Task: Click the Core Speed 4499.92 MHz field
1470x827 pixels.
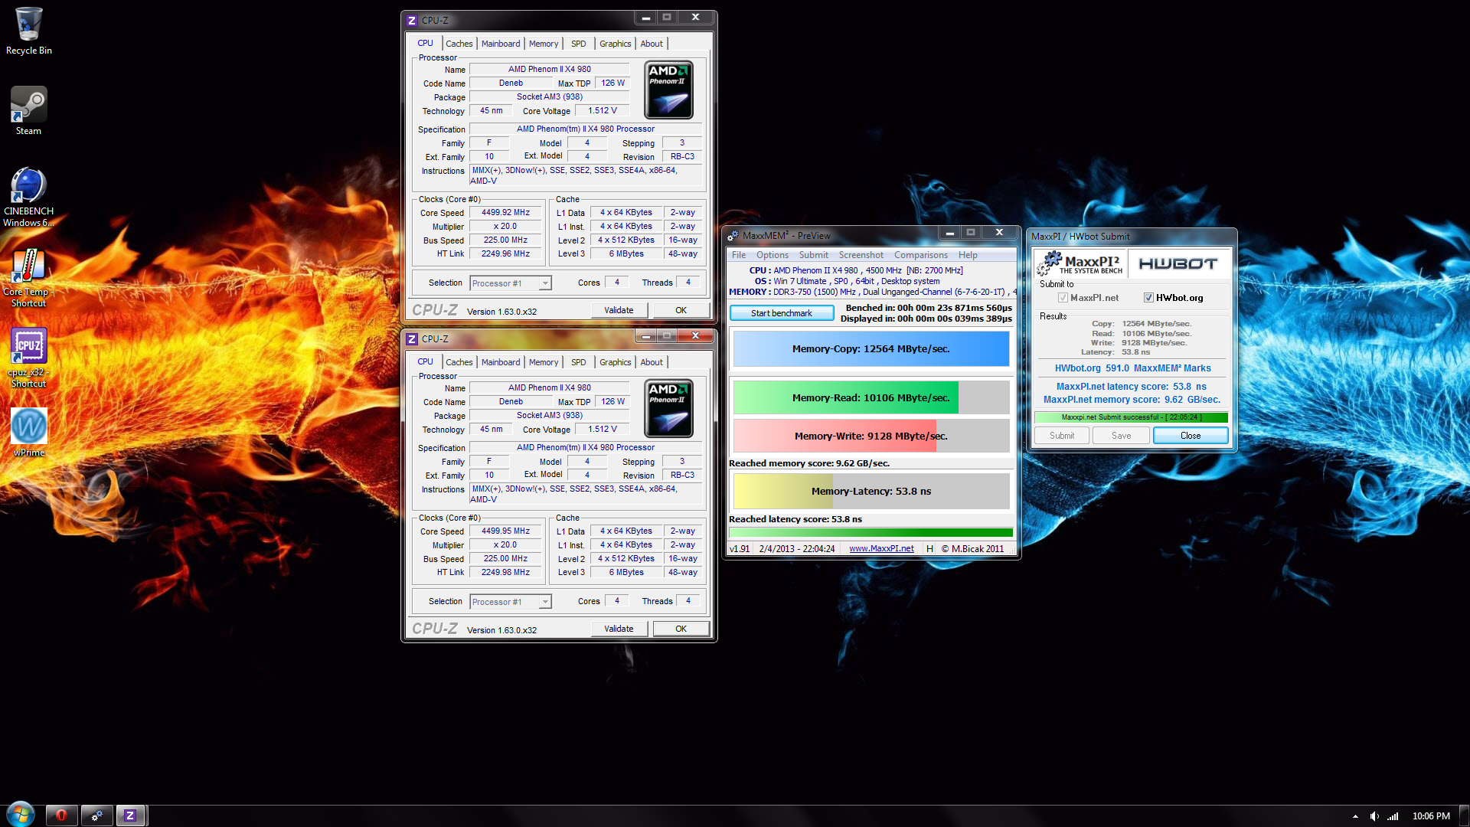Action: point(505,213)
